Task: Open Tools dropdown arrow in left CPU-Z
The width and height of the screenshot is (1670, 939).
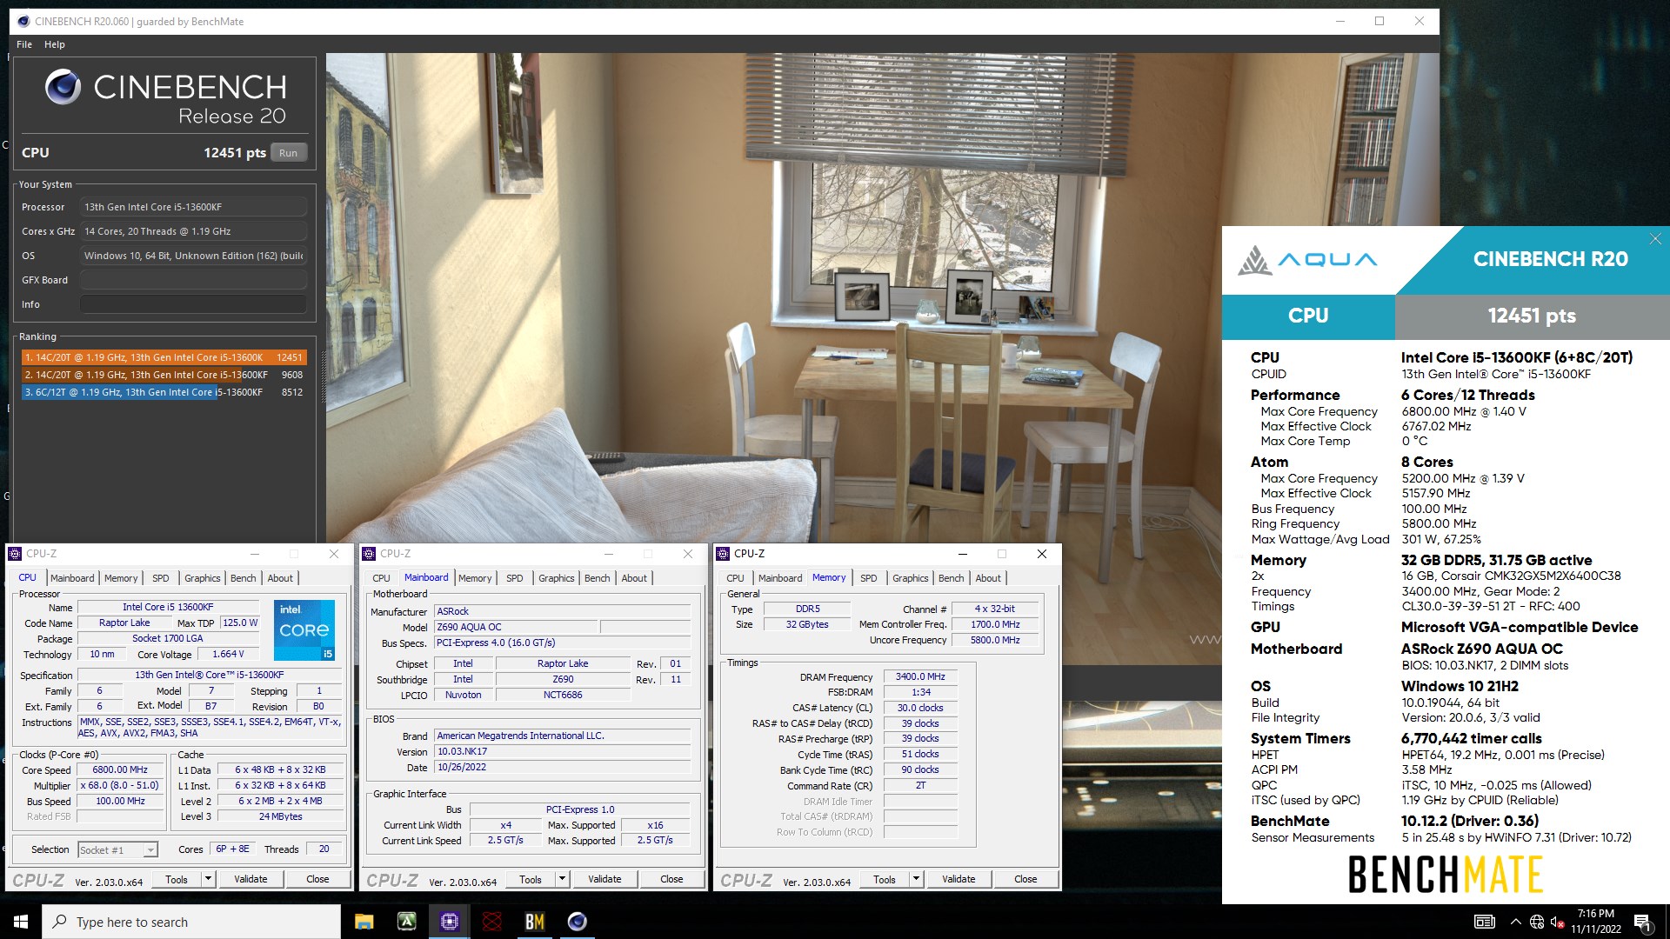Action: (x=208, y=879)
